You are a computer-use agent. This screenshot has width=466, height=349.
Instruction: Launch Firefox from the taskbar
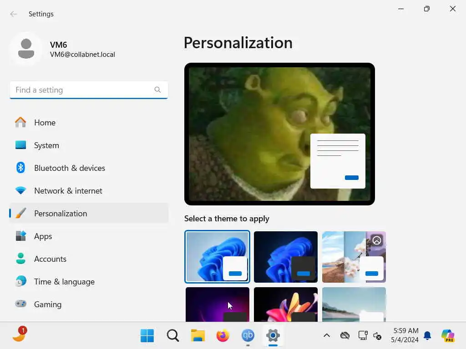click(x=223, y=336)
